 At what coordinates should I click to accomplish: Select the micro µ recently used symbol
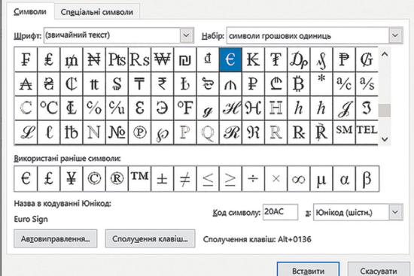click(321, 179)
